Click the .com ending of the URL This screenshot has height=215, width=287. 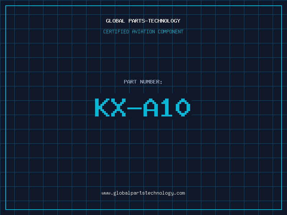pyautogui.click(x=179, y=193)
